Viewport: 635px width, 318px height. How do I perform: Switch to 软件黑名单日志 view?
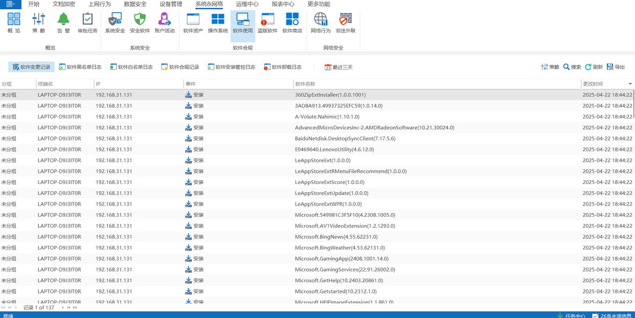pos(80,67)
